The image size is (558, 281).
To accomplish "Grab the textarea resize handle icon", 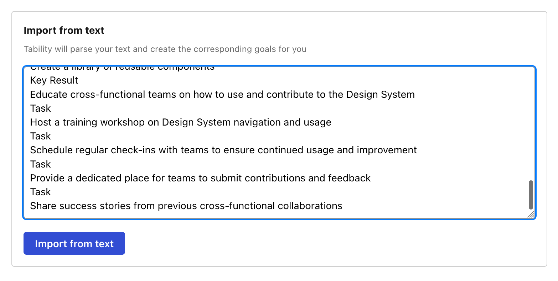I will tap(531, 214).
